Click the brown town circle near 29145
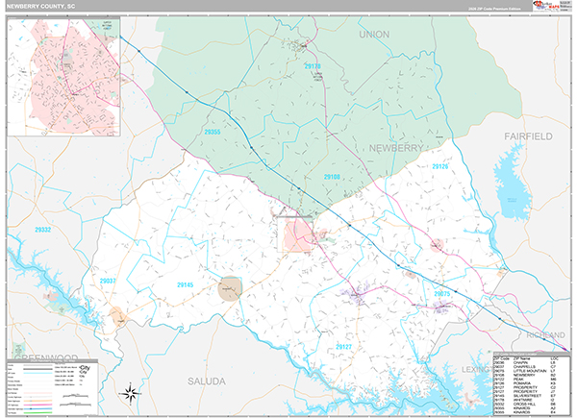 point(230,288)
